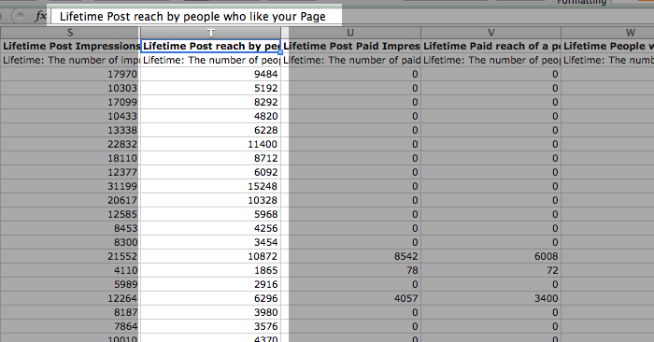Select the 'Lifetime Post Paid Impres' header cell

point(351,46)
